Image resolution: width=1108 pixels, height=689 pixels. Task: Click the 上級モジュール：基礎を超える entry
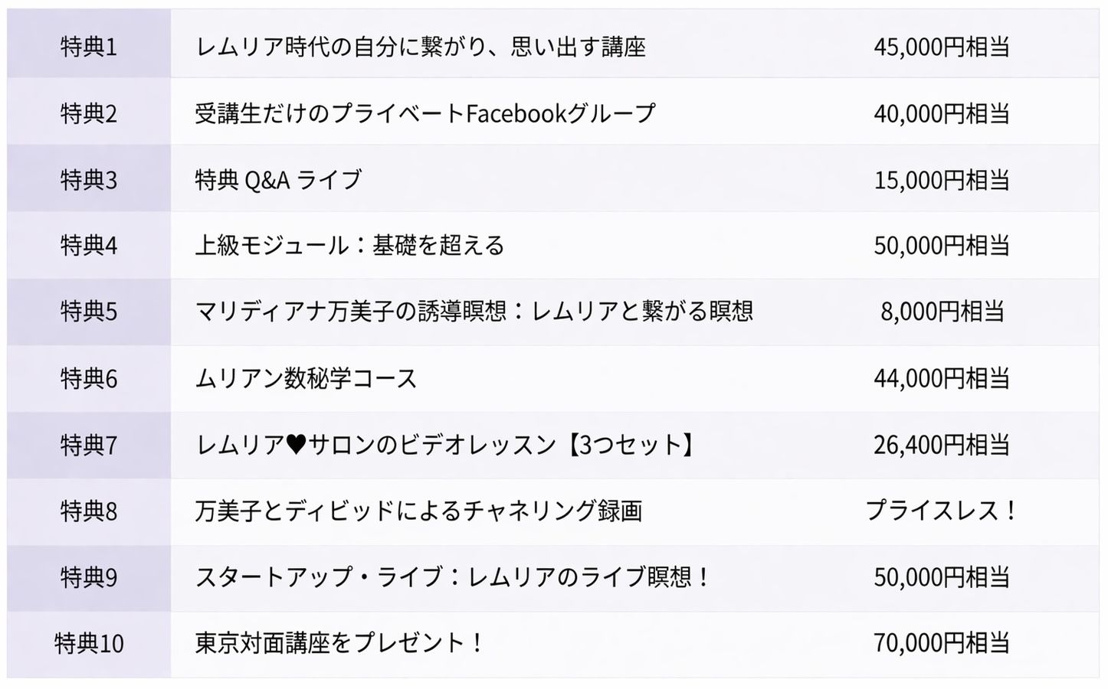point(349,246)
